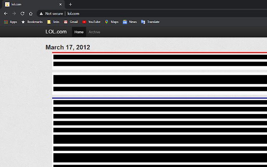The image size is (267, 167).
Task: Open the Gmail bookmark
Action: point(71,22)
